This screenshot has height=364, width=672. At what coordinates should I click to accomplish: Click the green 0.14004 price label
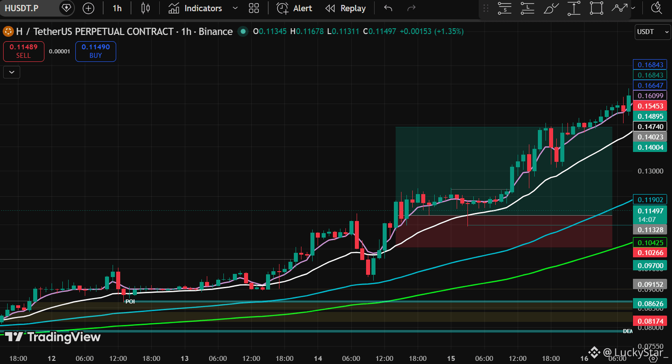[x=650, y=147]
